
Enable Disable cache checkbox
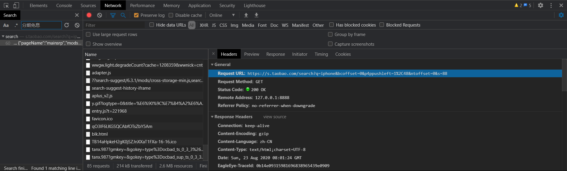click(x=171, y=15)
